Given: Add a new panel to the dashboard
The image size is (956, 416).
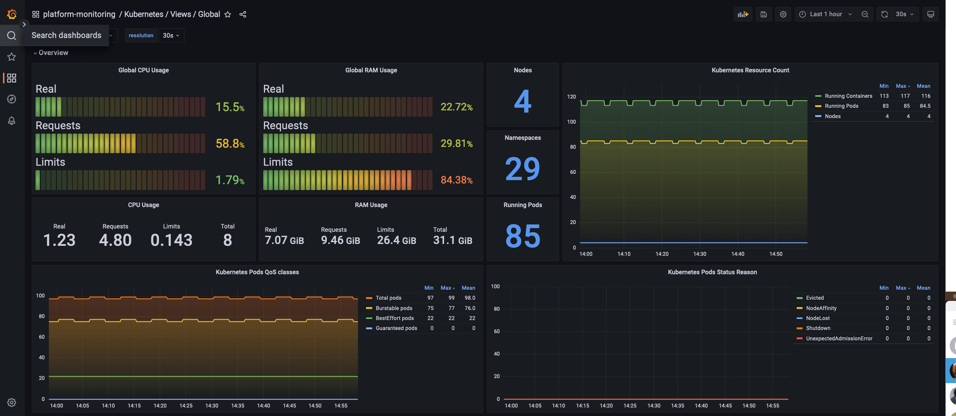Looking at the screenshot, I should pyautogui.click(x=743, y=14).
